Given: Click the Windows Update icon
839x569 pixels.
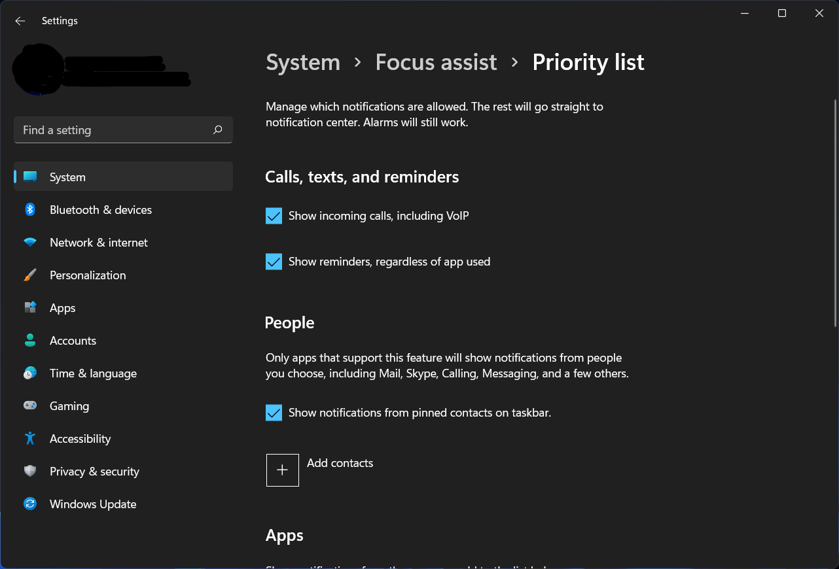Looking at the screenshot, I should [30, 504].
